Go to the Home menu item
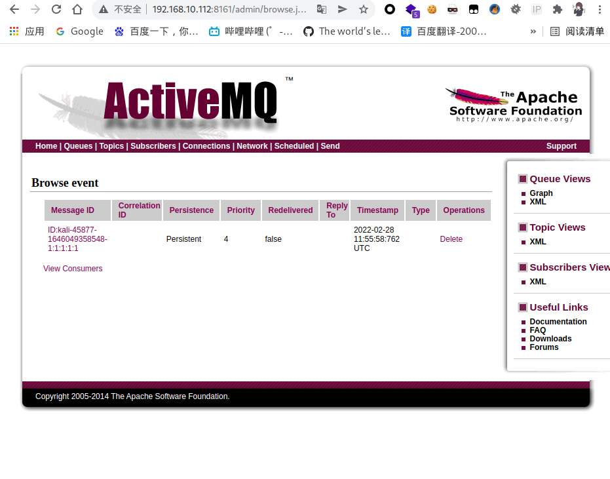This screenshot has height=479, width=610. 47,146
